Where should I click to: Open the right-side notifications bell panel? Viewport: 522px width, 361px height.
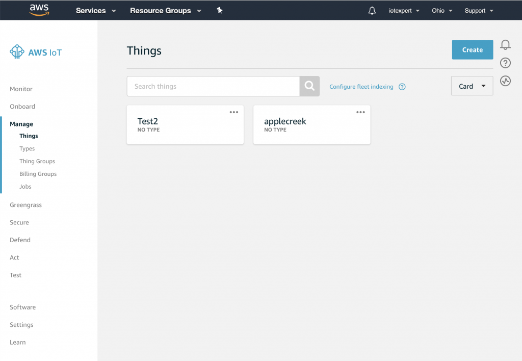[x=505, y=45]
